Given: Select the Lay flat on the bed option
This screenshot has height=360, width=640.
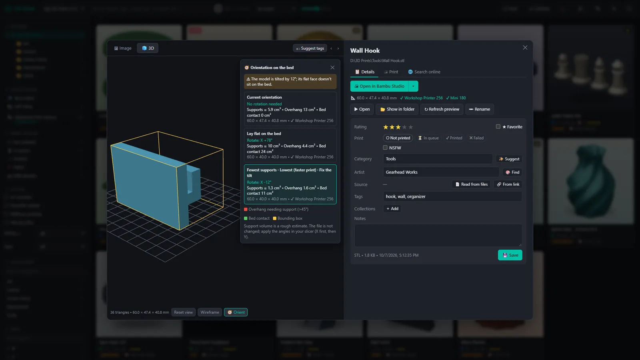Looking at the screenshot, I should point(290,145).
